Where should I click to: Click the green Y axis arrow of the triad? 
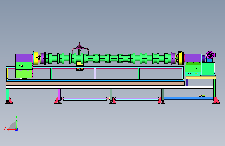[17, 124]
